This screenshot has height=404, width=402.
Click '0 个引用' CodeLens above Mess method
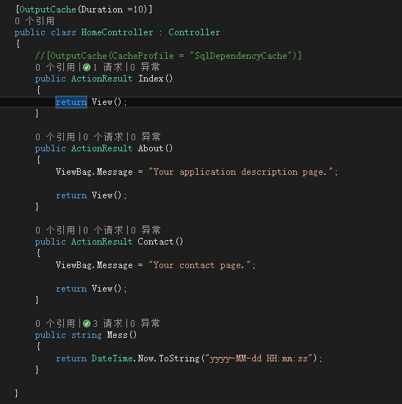click(55, 323)
